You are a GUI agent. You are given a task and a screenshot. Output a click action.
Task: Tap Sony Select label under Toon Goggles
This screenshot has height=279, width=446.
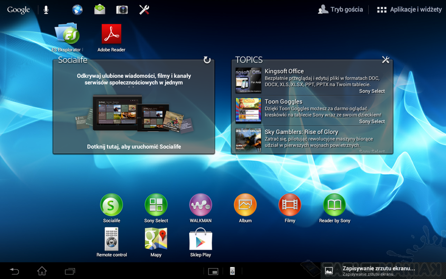tap(372, 121)
